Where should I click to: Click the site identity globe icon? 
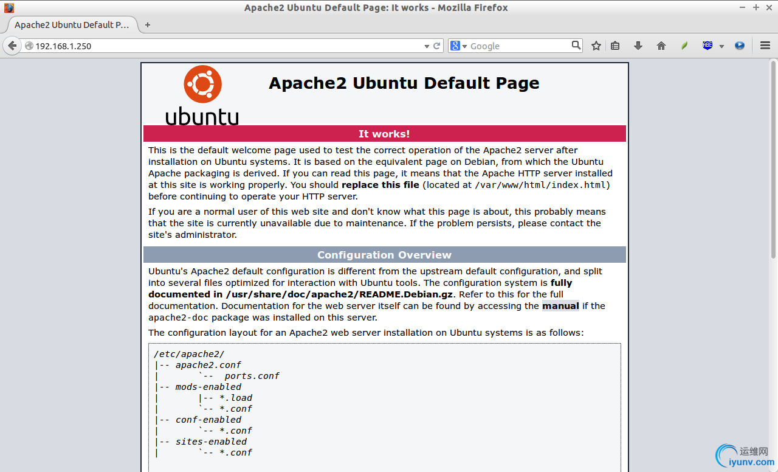pos(29,46)
